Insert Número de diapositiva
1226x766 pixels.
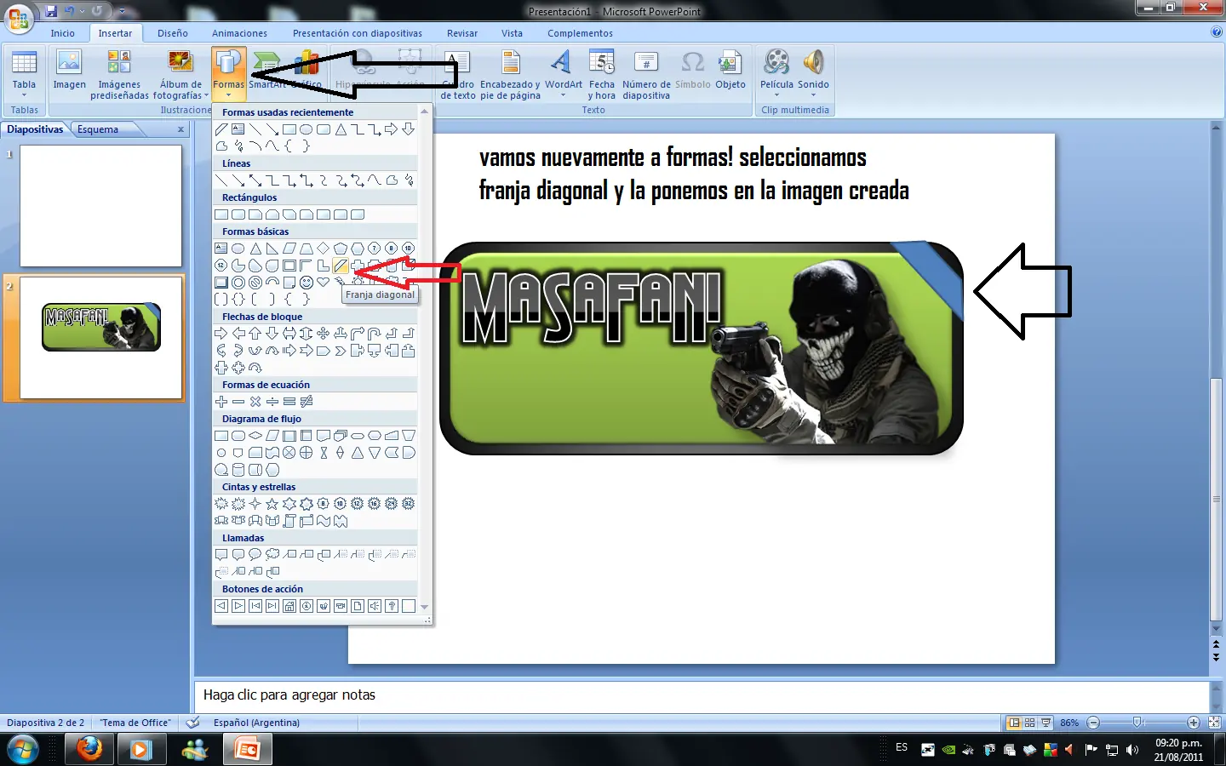(646, 74)
